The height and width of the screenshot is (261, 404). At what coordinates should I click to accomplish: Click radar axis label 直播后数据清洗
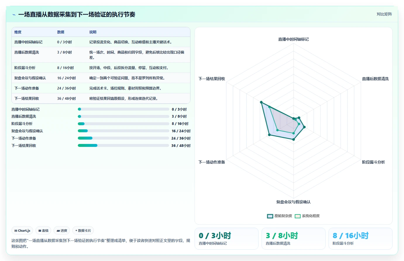[x=375, y=79]
